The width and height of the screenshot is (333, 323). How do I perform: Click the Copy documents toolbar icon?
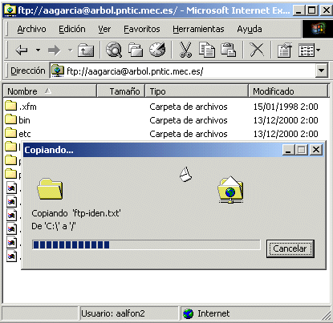tap(207, 50)
